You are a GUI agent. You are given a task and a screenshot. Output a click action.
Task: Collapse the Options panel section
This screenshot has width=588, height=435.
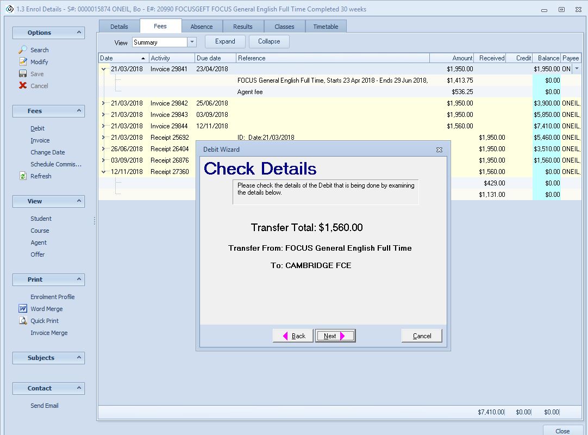pos(79,33)
